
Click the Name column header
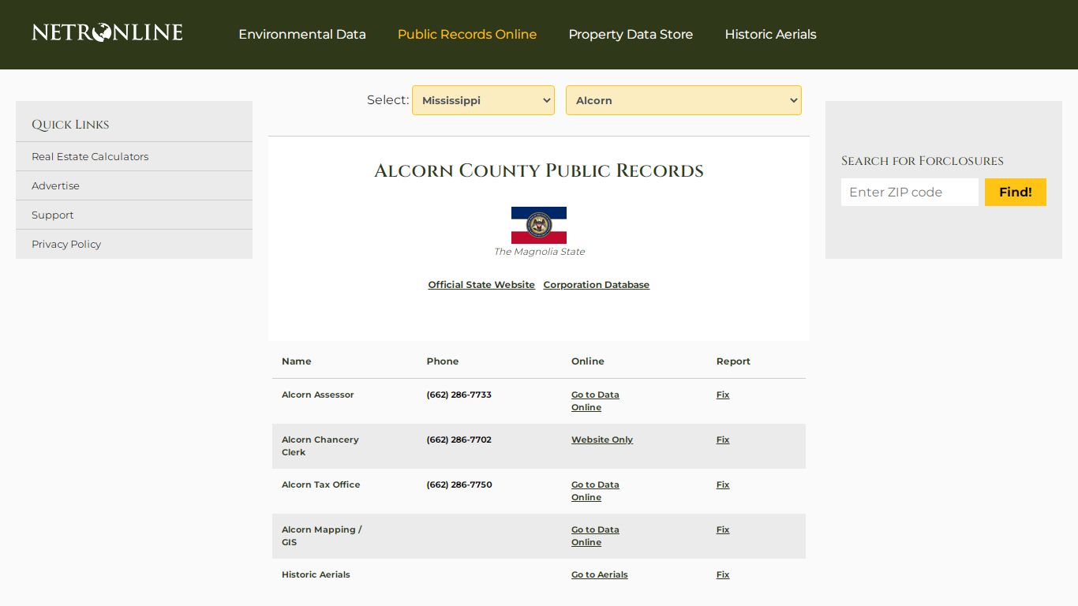[297, 361]
